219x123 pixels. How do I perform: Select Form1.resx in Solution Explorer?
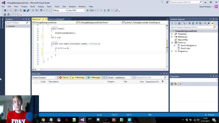point(185,49)
